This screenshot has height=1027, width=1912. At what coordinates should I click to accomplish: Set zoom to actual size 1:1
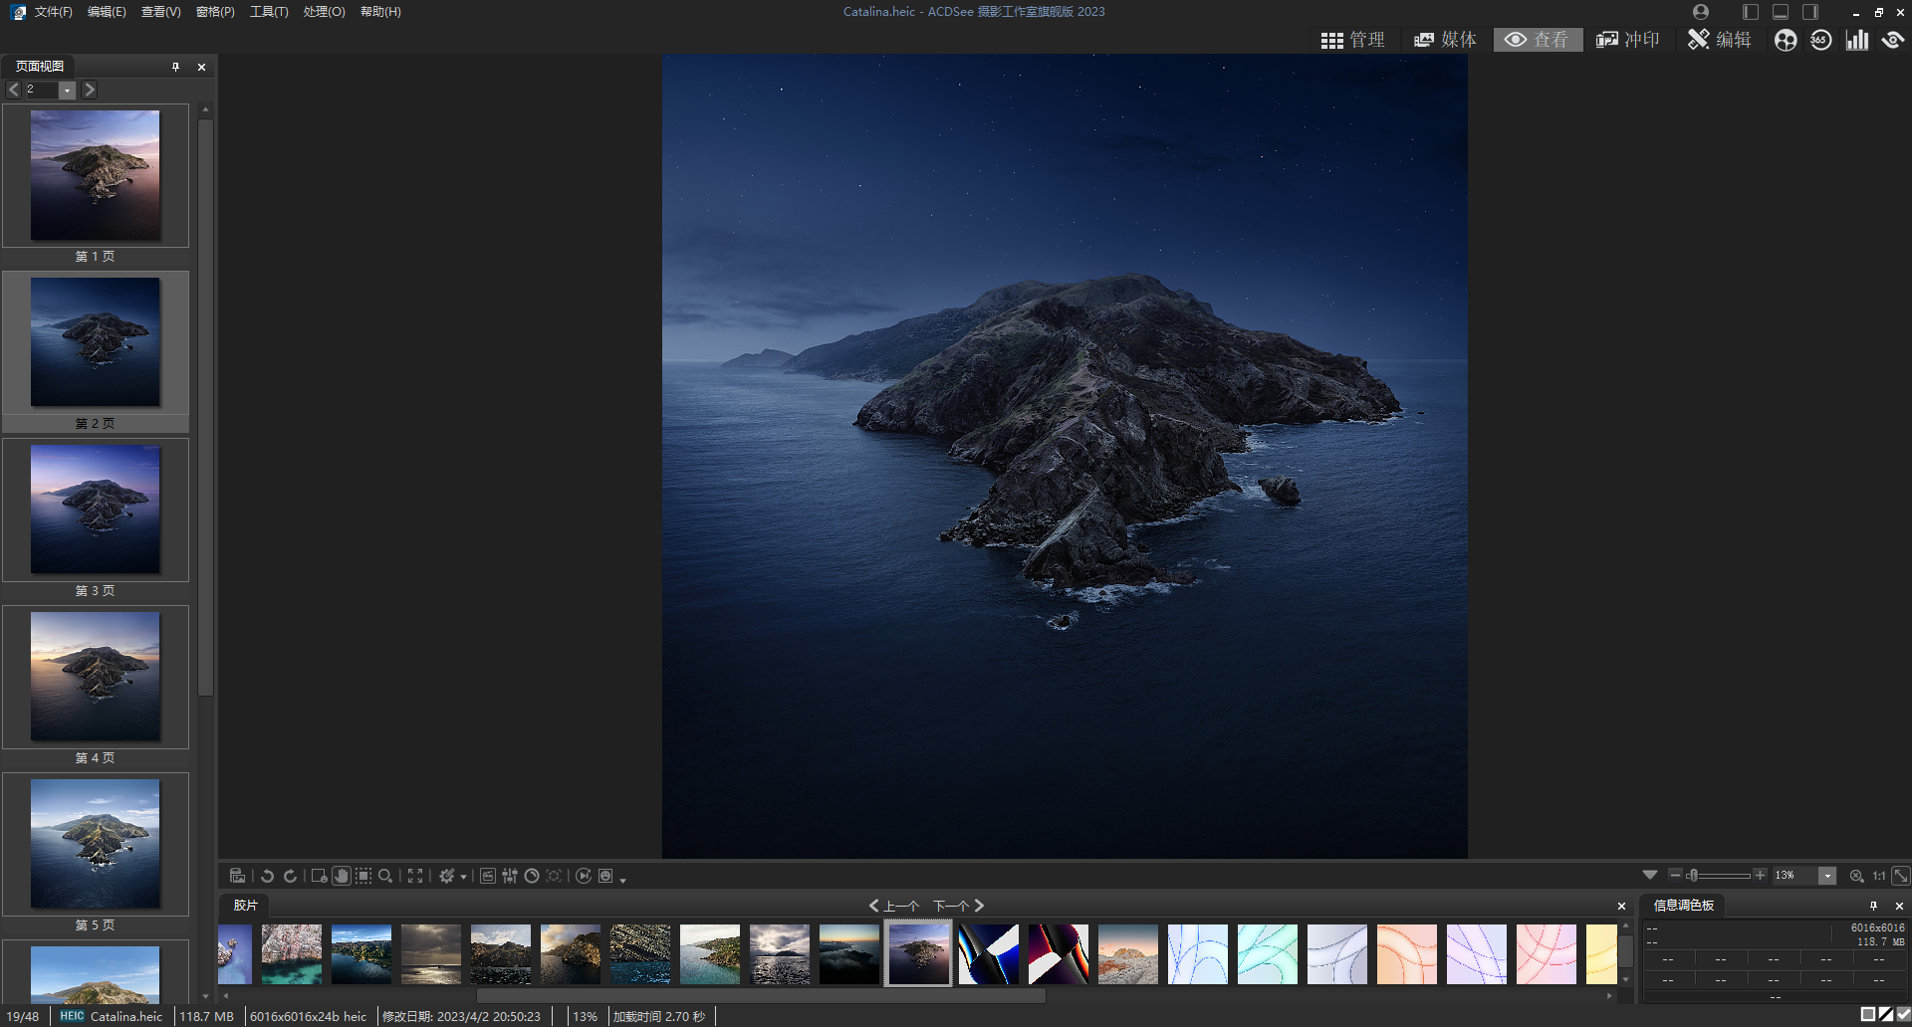click(1879, 876)
